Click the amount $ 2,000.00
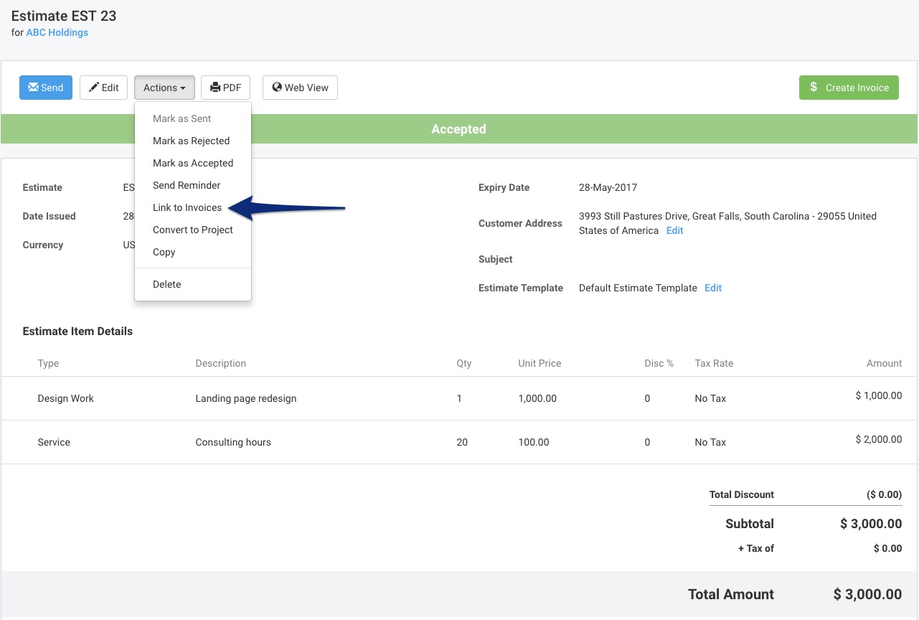The height and width of the screenshot is (620, 919). pos(879,439)
